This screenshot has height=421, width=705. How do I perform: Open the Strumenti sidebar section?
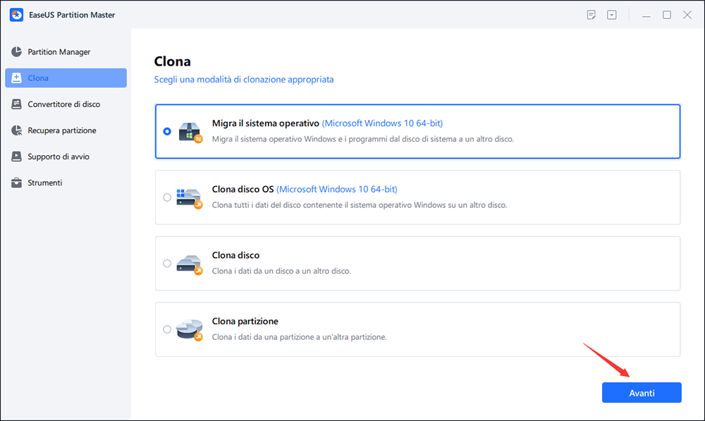pyautogui.click(x=66, y=183)
